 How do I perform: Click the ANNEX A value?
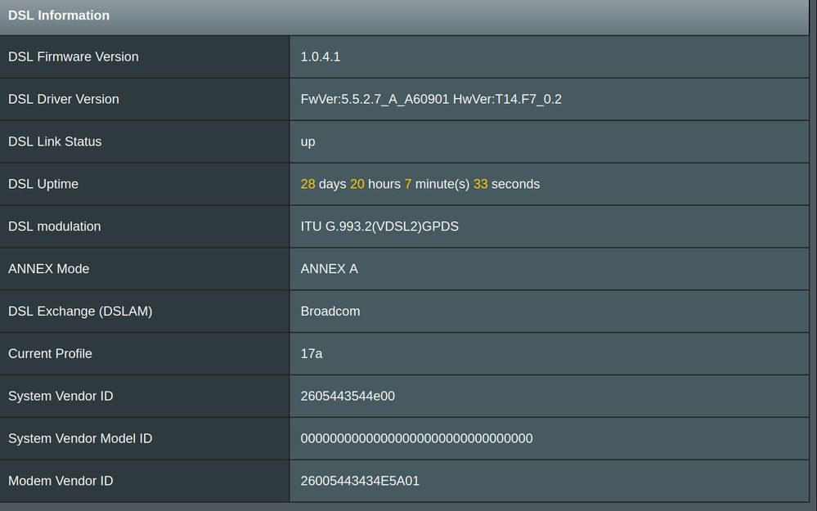[329, 269]
